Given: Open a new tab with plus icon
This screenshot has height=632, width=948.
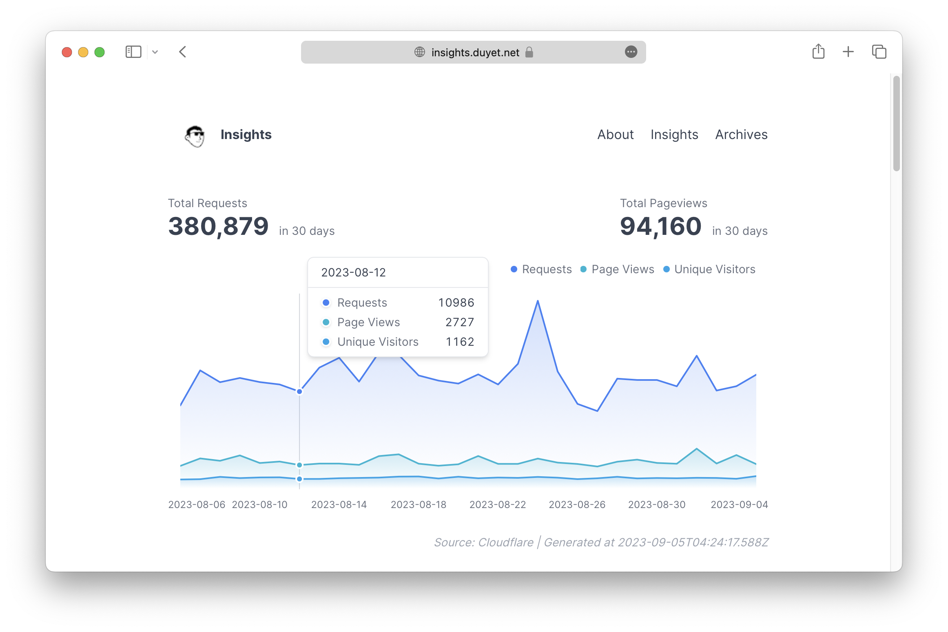Looking at the screenshot, I should [848, 52].
